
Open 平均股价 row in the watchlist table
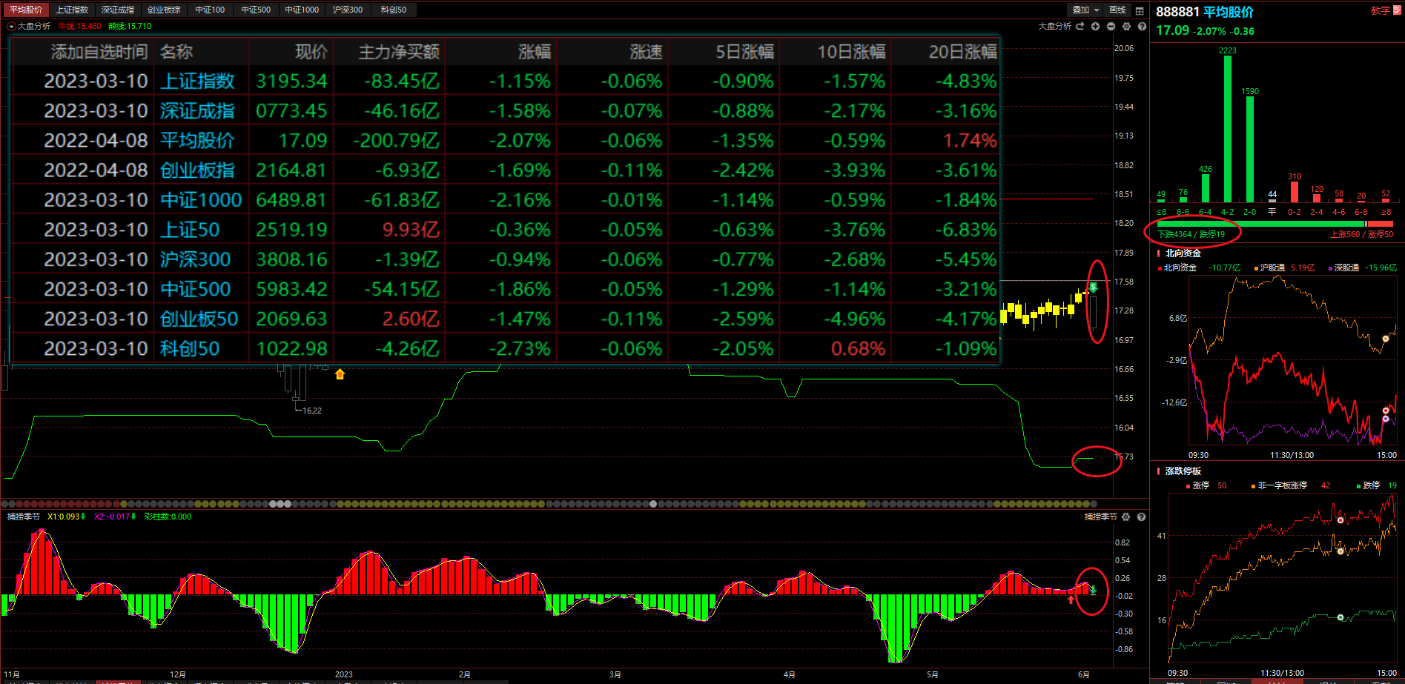[506, 140]
